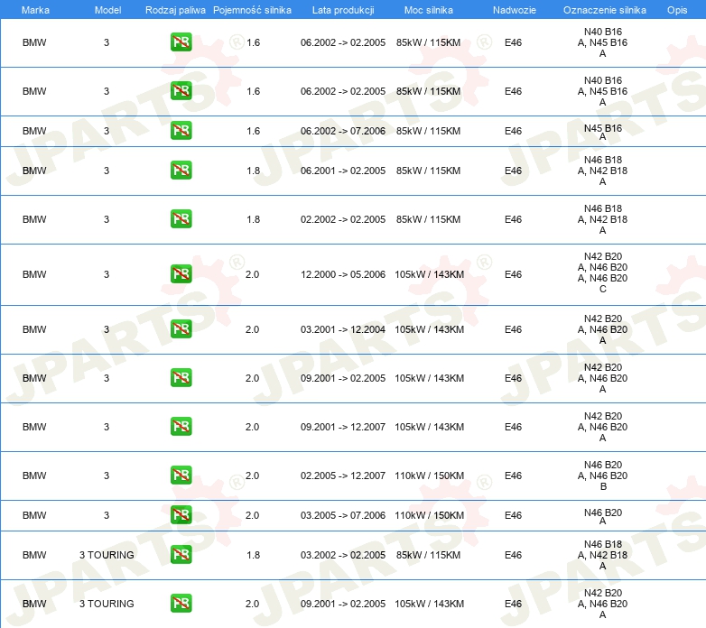Click 3 TOURING model cell in 1.8 row

107,555
